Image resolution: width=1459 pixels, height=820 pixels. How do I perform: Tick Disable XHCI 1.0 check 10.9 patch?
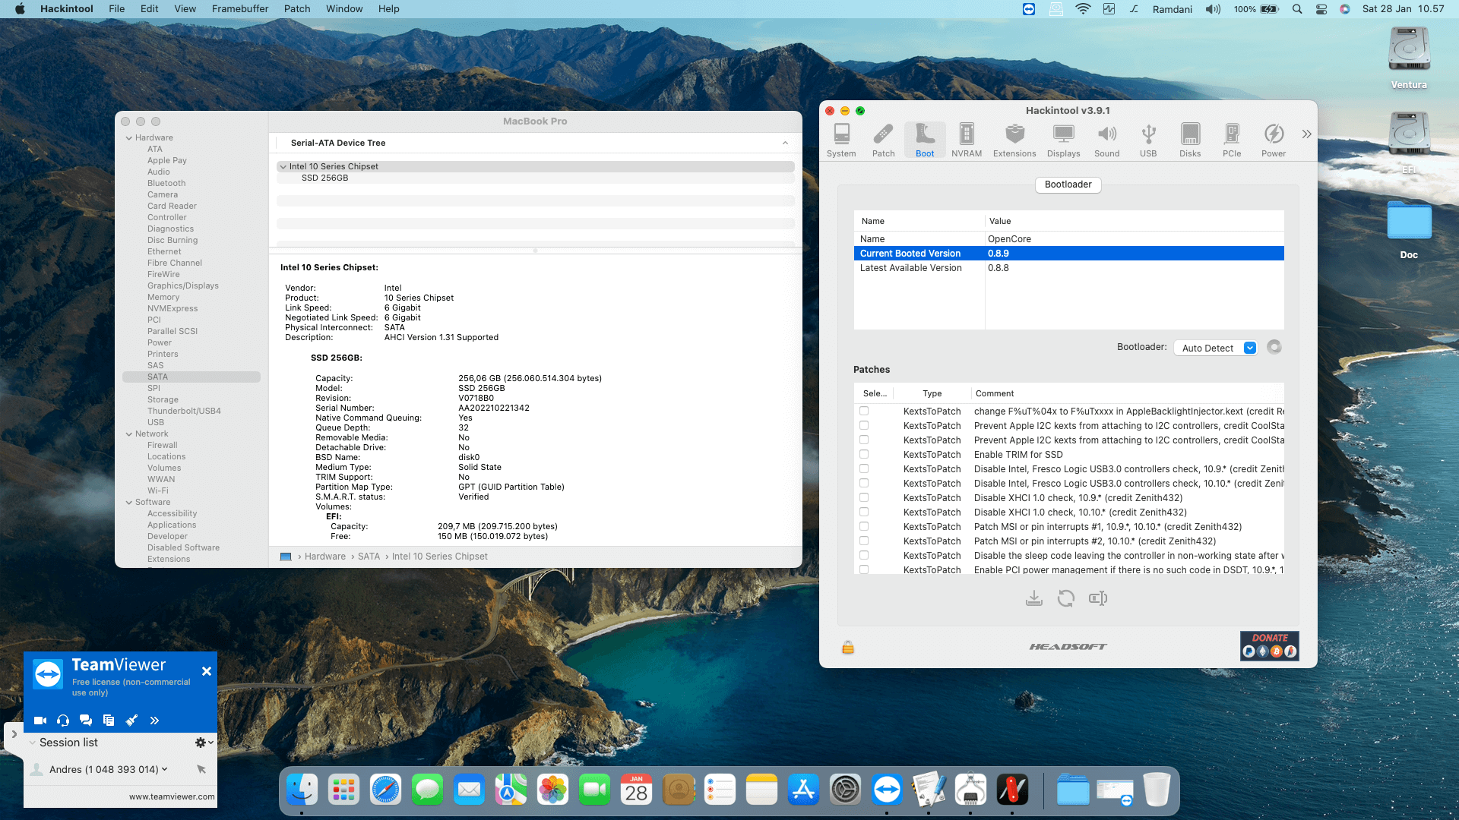coord(864,497)
